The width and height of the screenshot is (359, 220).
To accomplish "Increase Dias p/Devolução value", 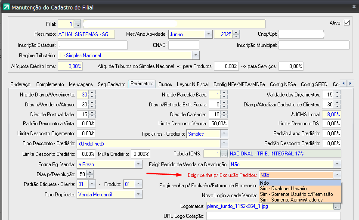I will (90, 172).
